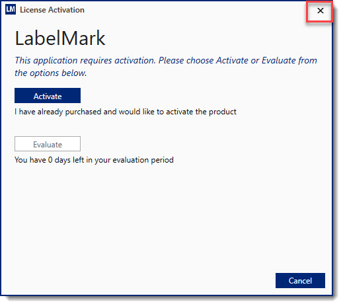Choose Evaluate to try the product

(48, 144)
